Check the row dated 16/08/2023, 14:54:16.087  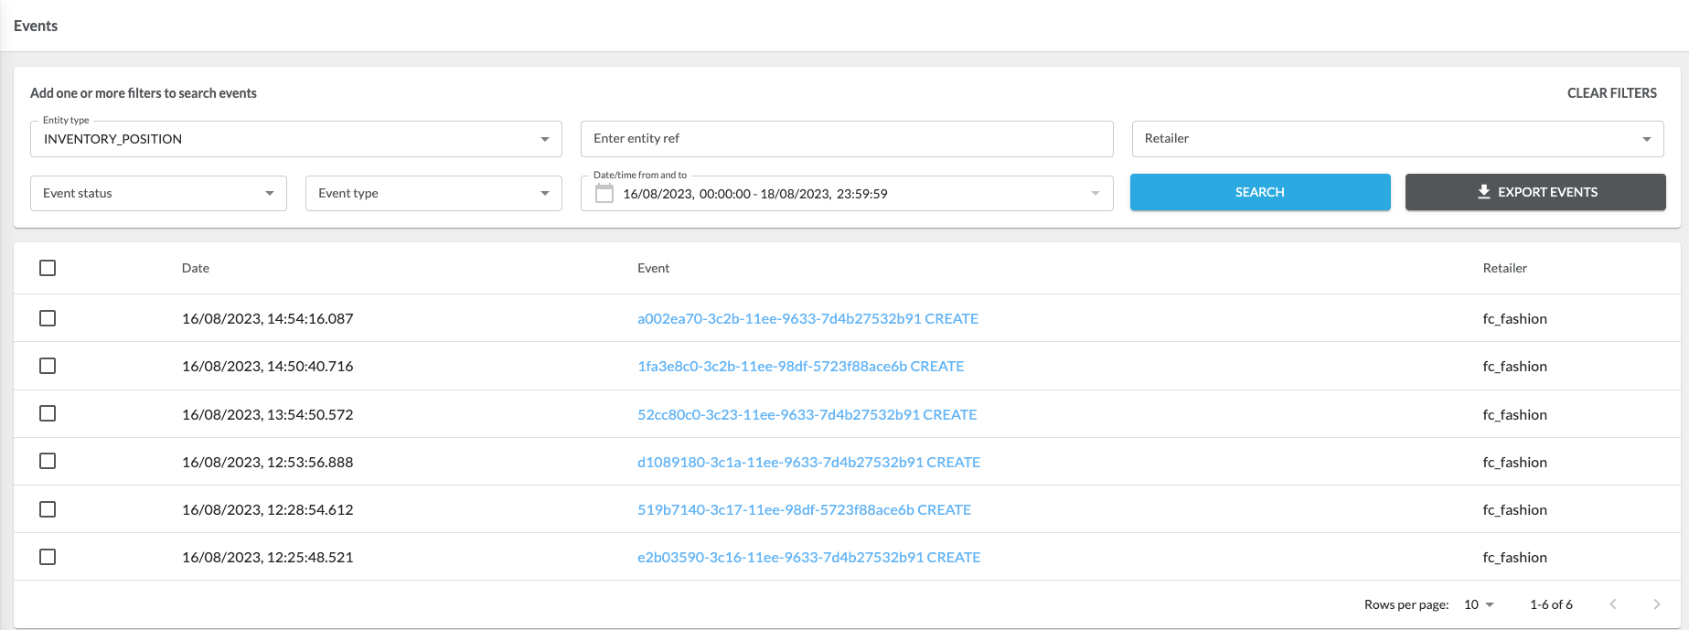(x=48, y=318)
